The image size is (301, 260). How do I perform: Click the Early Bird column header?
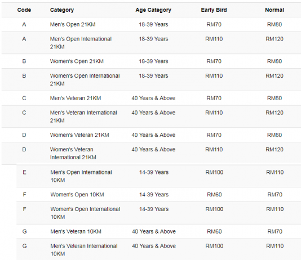coord(214,10)
